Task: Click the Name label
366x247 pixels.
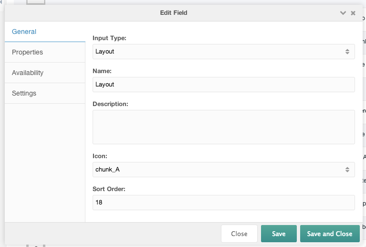Action: [102, 71]
